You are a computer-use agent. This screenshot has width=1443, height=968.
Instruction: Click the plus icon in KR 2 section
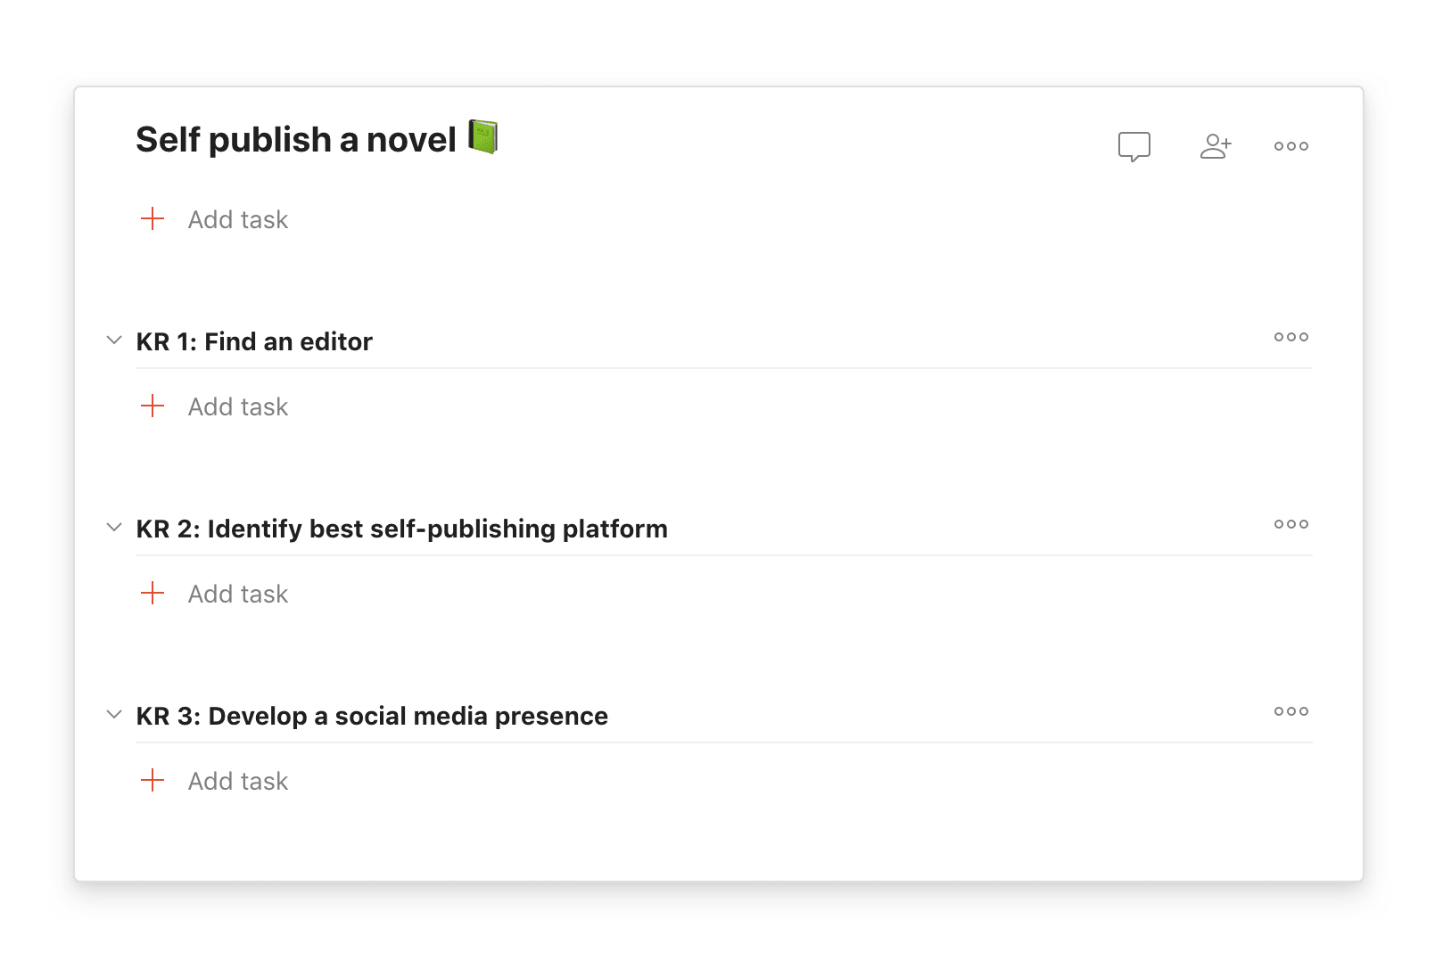click(x=154, y=592)
